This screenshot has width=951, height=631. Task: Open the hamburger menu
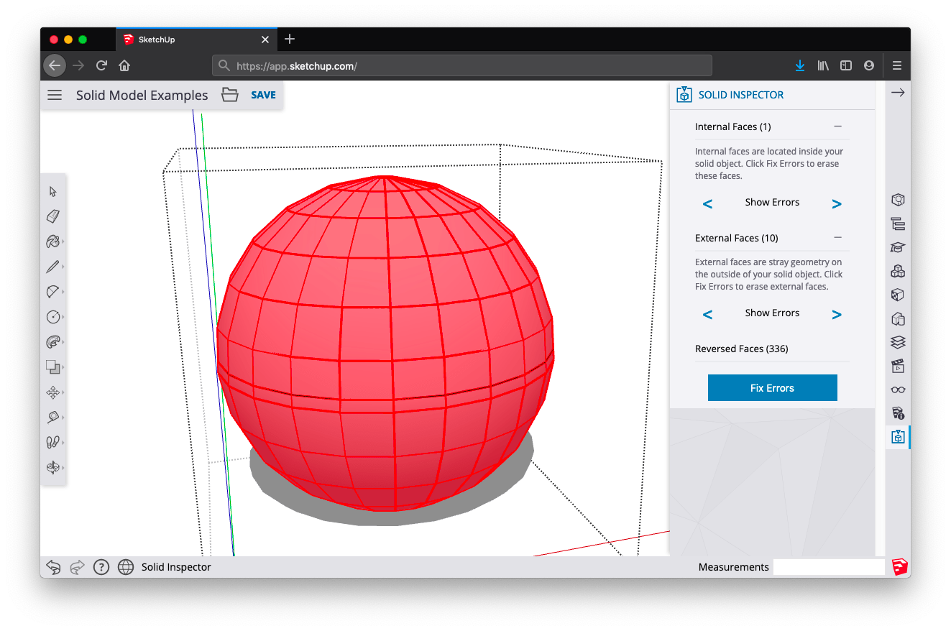tap(55, 94)
